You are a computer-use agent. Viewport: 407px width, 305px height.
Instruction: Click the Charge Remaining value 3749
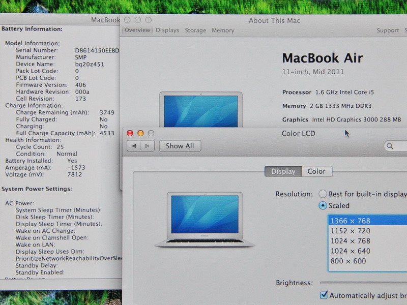click(107, 112)
